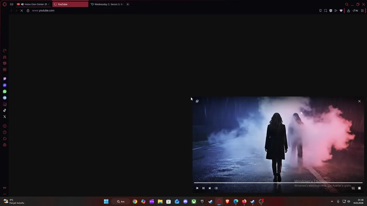Close the video popout player
This screenshot has height=206, width=367.
coord(359,101)
